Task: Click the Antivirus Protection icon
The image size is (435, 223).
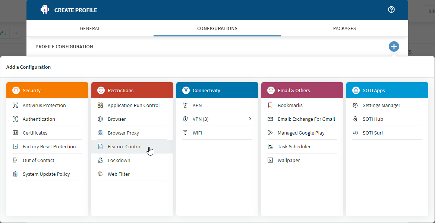Action: tap(15, 106)
